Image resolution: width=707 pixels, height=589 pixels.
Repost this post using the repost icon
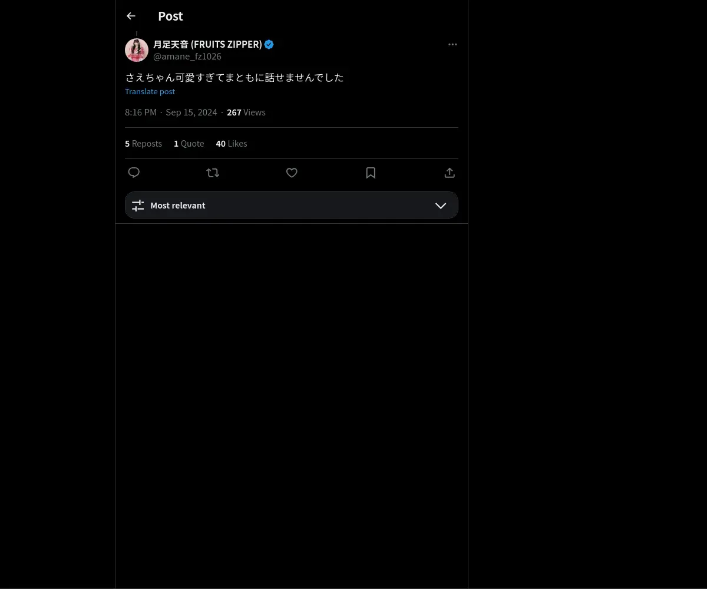click(x=213, y=173)
